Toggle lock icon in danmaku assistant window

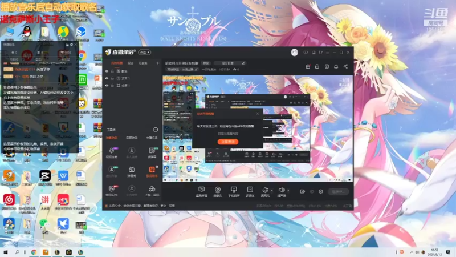67,45
